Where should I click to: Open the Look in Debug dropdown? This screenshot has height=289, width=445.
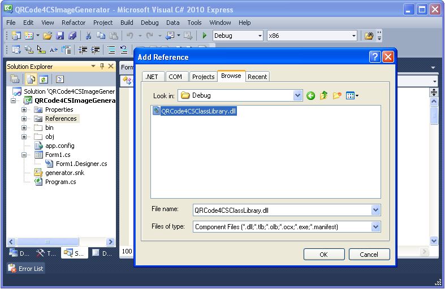pos(297,95)
